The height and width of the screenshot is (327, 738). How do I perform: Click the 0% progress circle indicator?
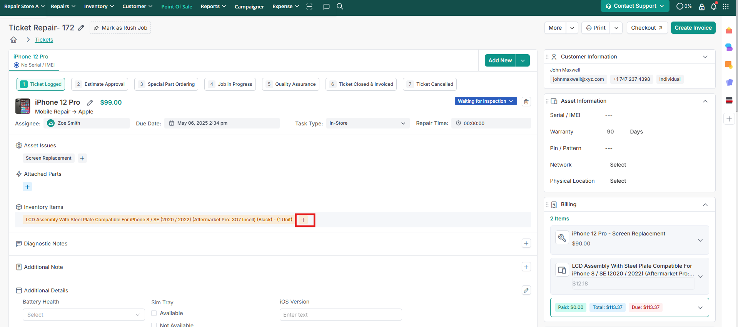point(684,6)
